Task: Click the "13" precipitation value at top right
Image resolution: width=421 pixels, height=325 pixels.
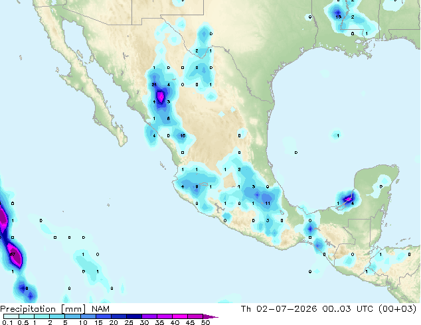Action: [338, 17]
